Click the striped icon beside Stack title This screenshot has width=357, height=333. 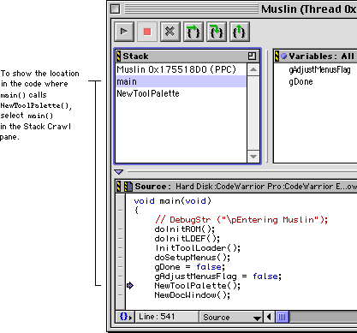click(x=118, y=56)
